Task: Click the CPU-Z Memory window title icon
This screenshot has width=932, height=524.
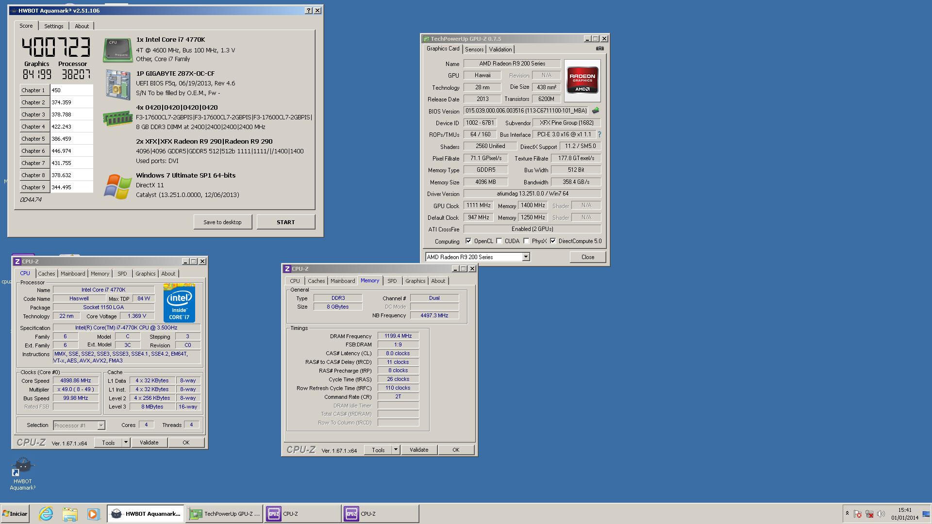Action: tap(287, 269)
